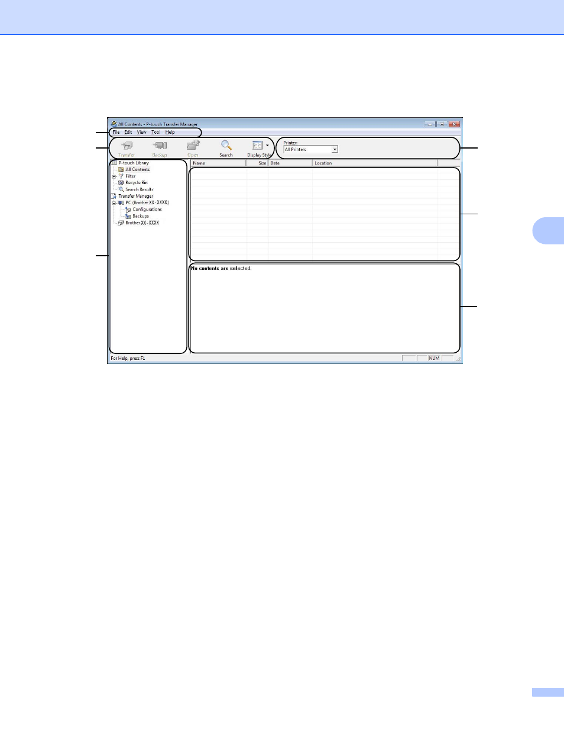Maximize the P-touch Transfer Manager window

(x=442, y=124)
